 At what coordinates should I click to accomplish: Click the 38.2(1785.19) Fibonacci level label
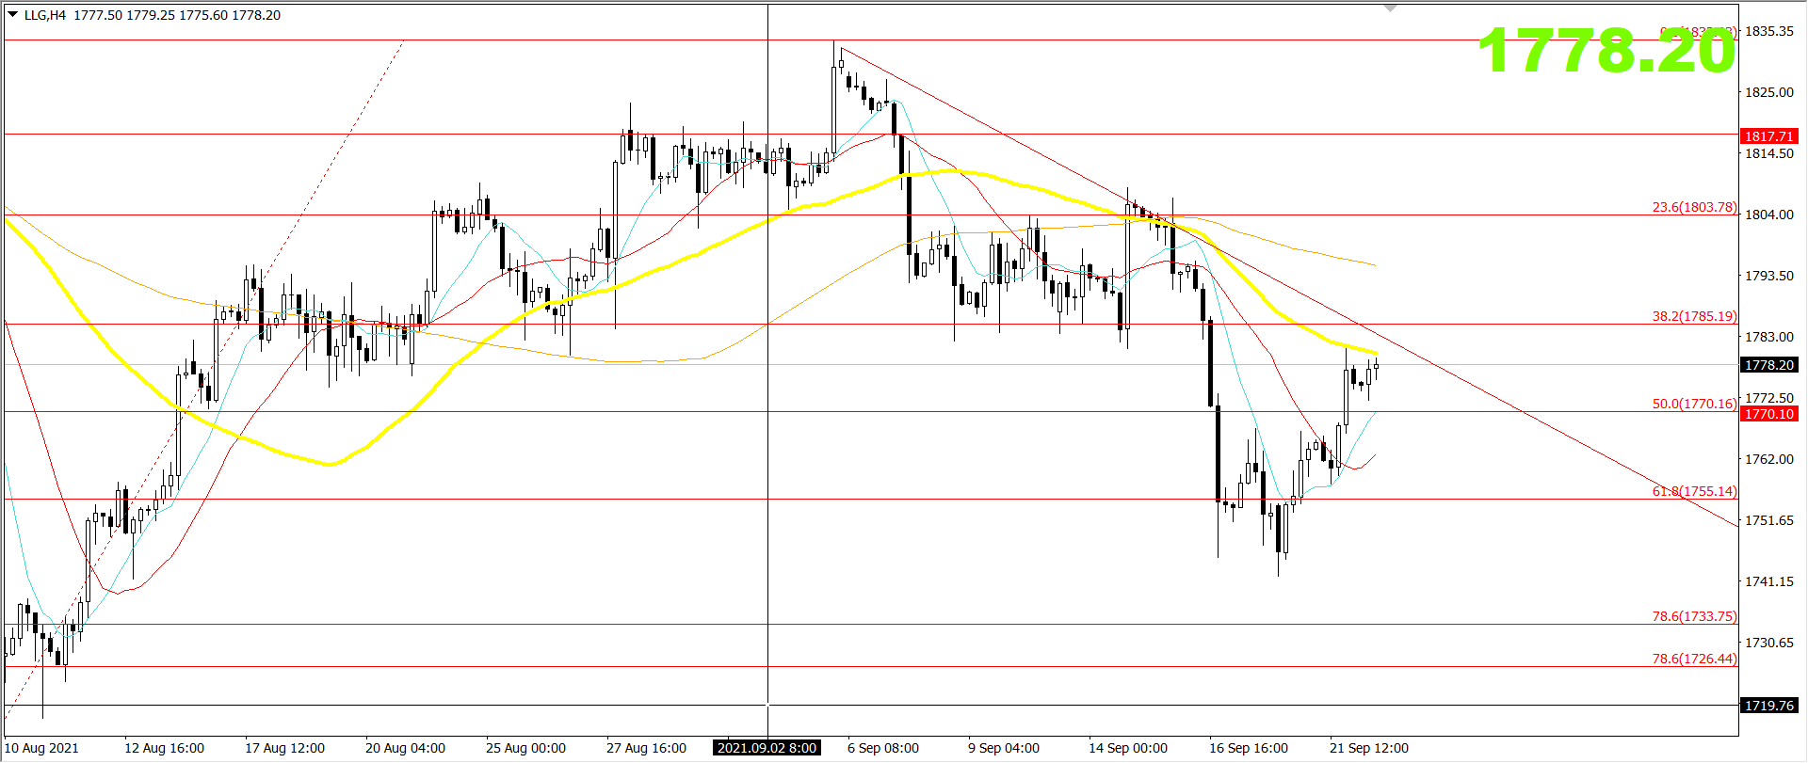pos(1694,316)
